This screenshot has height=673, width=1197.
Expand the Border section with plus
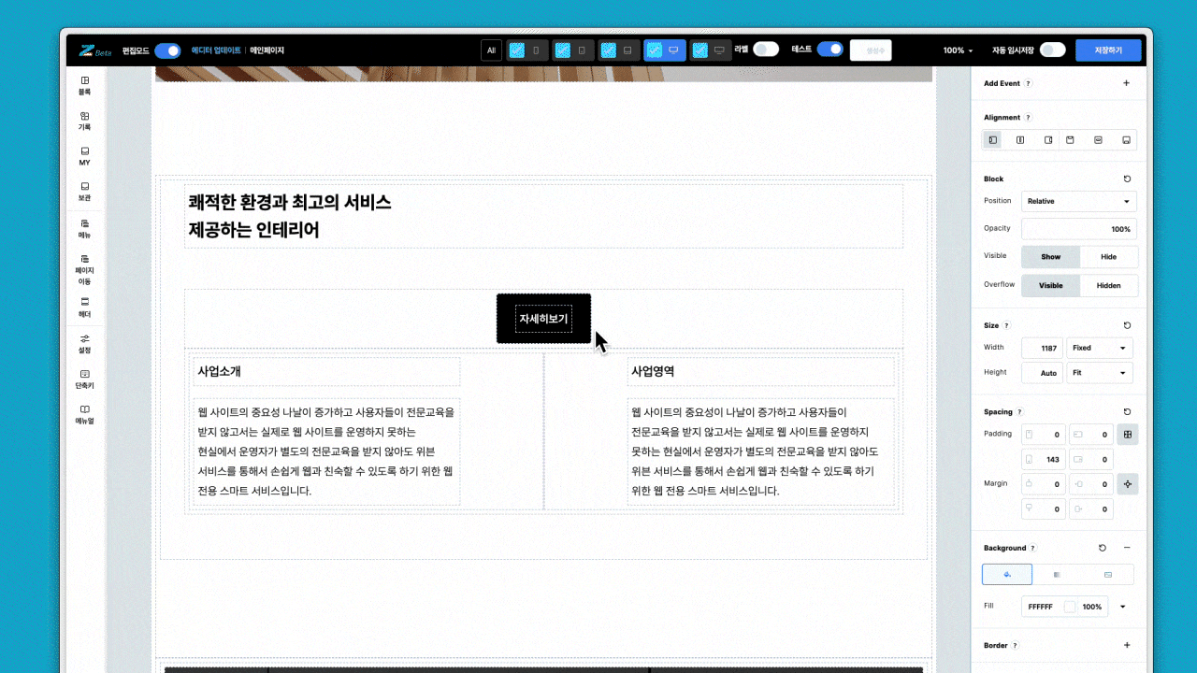click(x=1127, y=645)
